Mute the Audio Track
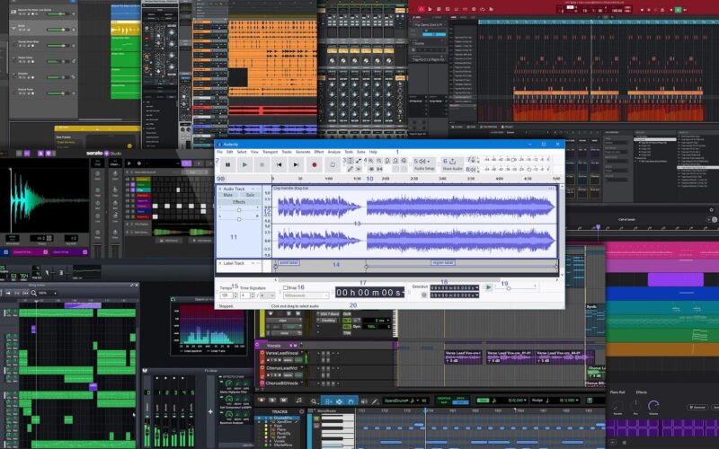This screenshot has height=449, width=719. 228,195
